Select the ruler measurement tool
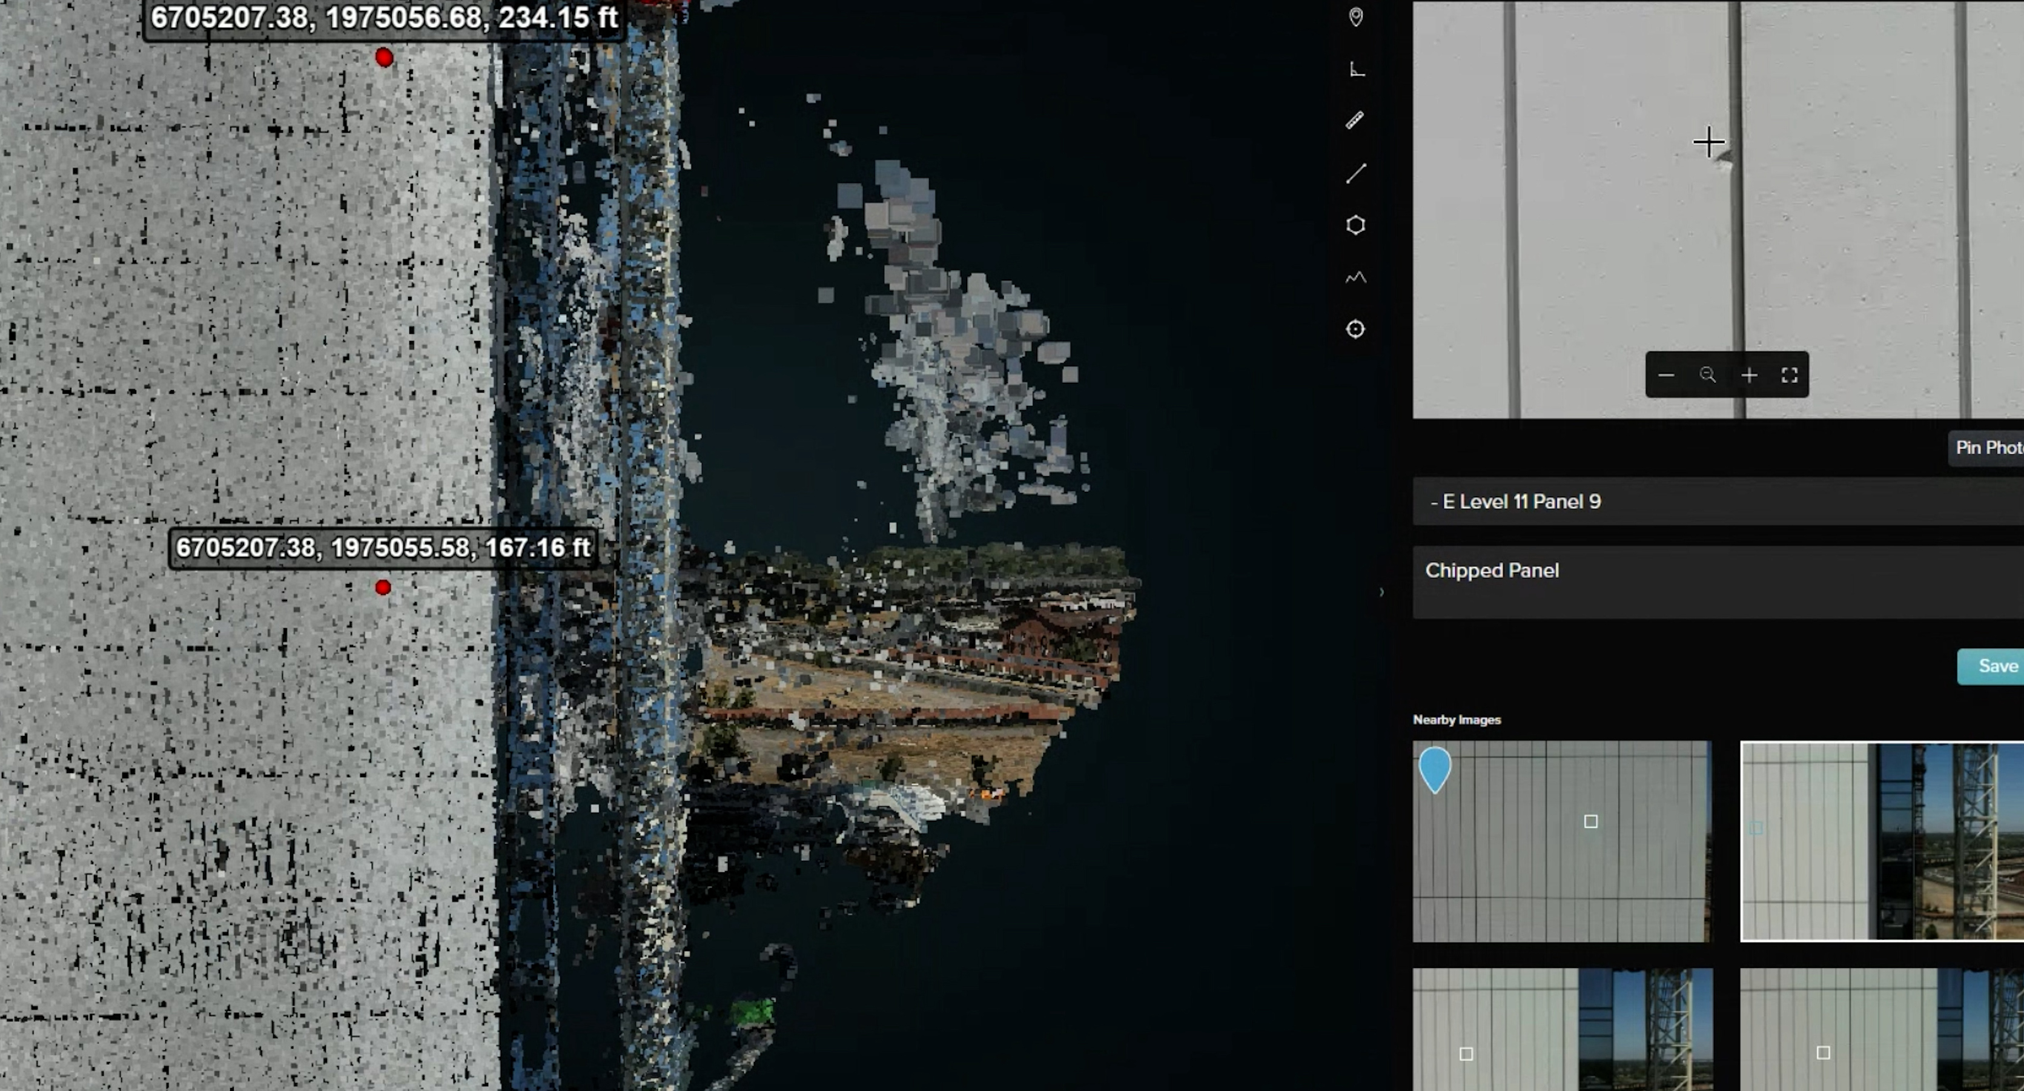 pyautogui.click(x=1355, y=121)
